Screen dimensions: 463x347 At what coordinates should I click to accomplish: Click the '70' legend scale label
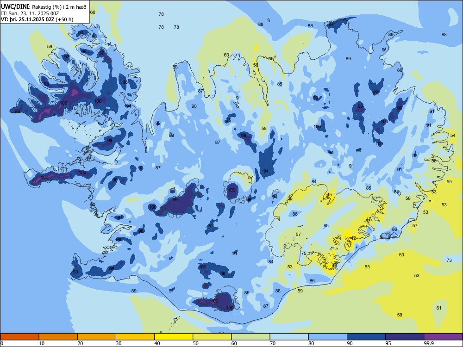pos(273,343)
